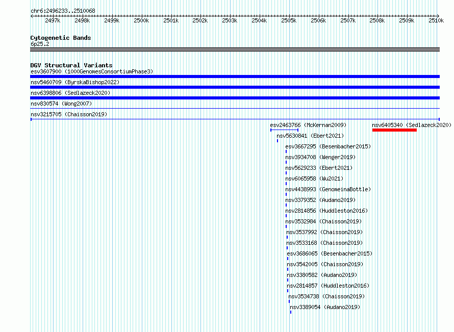Open nsv5629233 Ebert2021 variant
This screenshot has width=454, height=332.
(319, 168)
